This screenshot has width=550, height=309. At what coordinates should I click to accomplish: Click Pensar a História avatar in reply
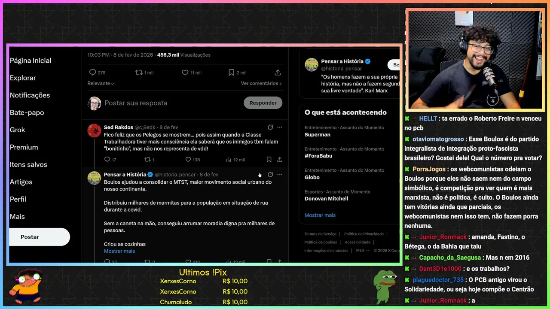(x=95, y=178)
